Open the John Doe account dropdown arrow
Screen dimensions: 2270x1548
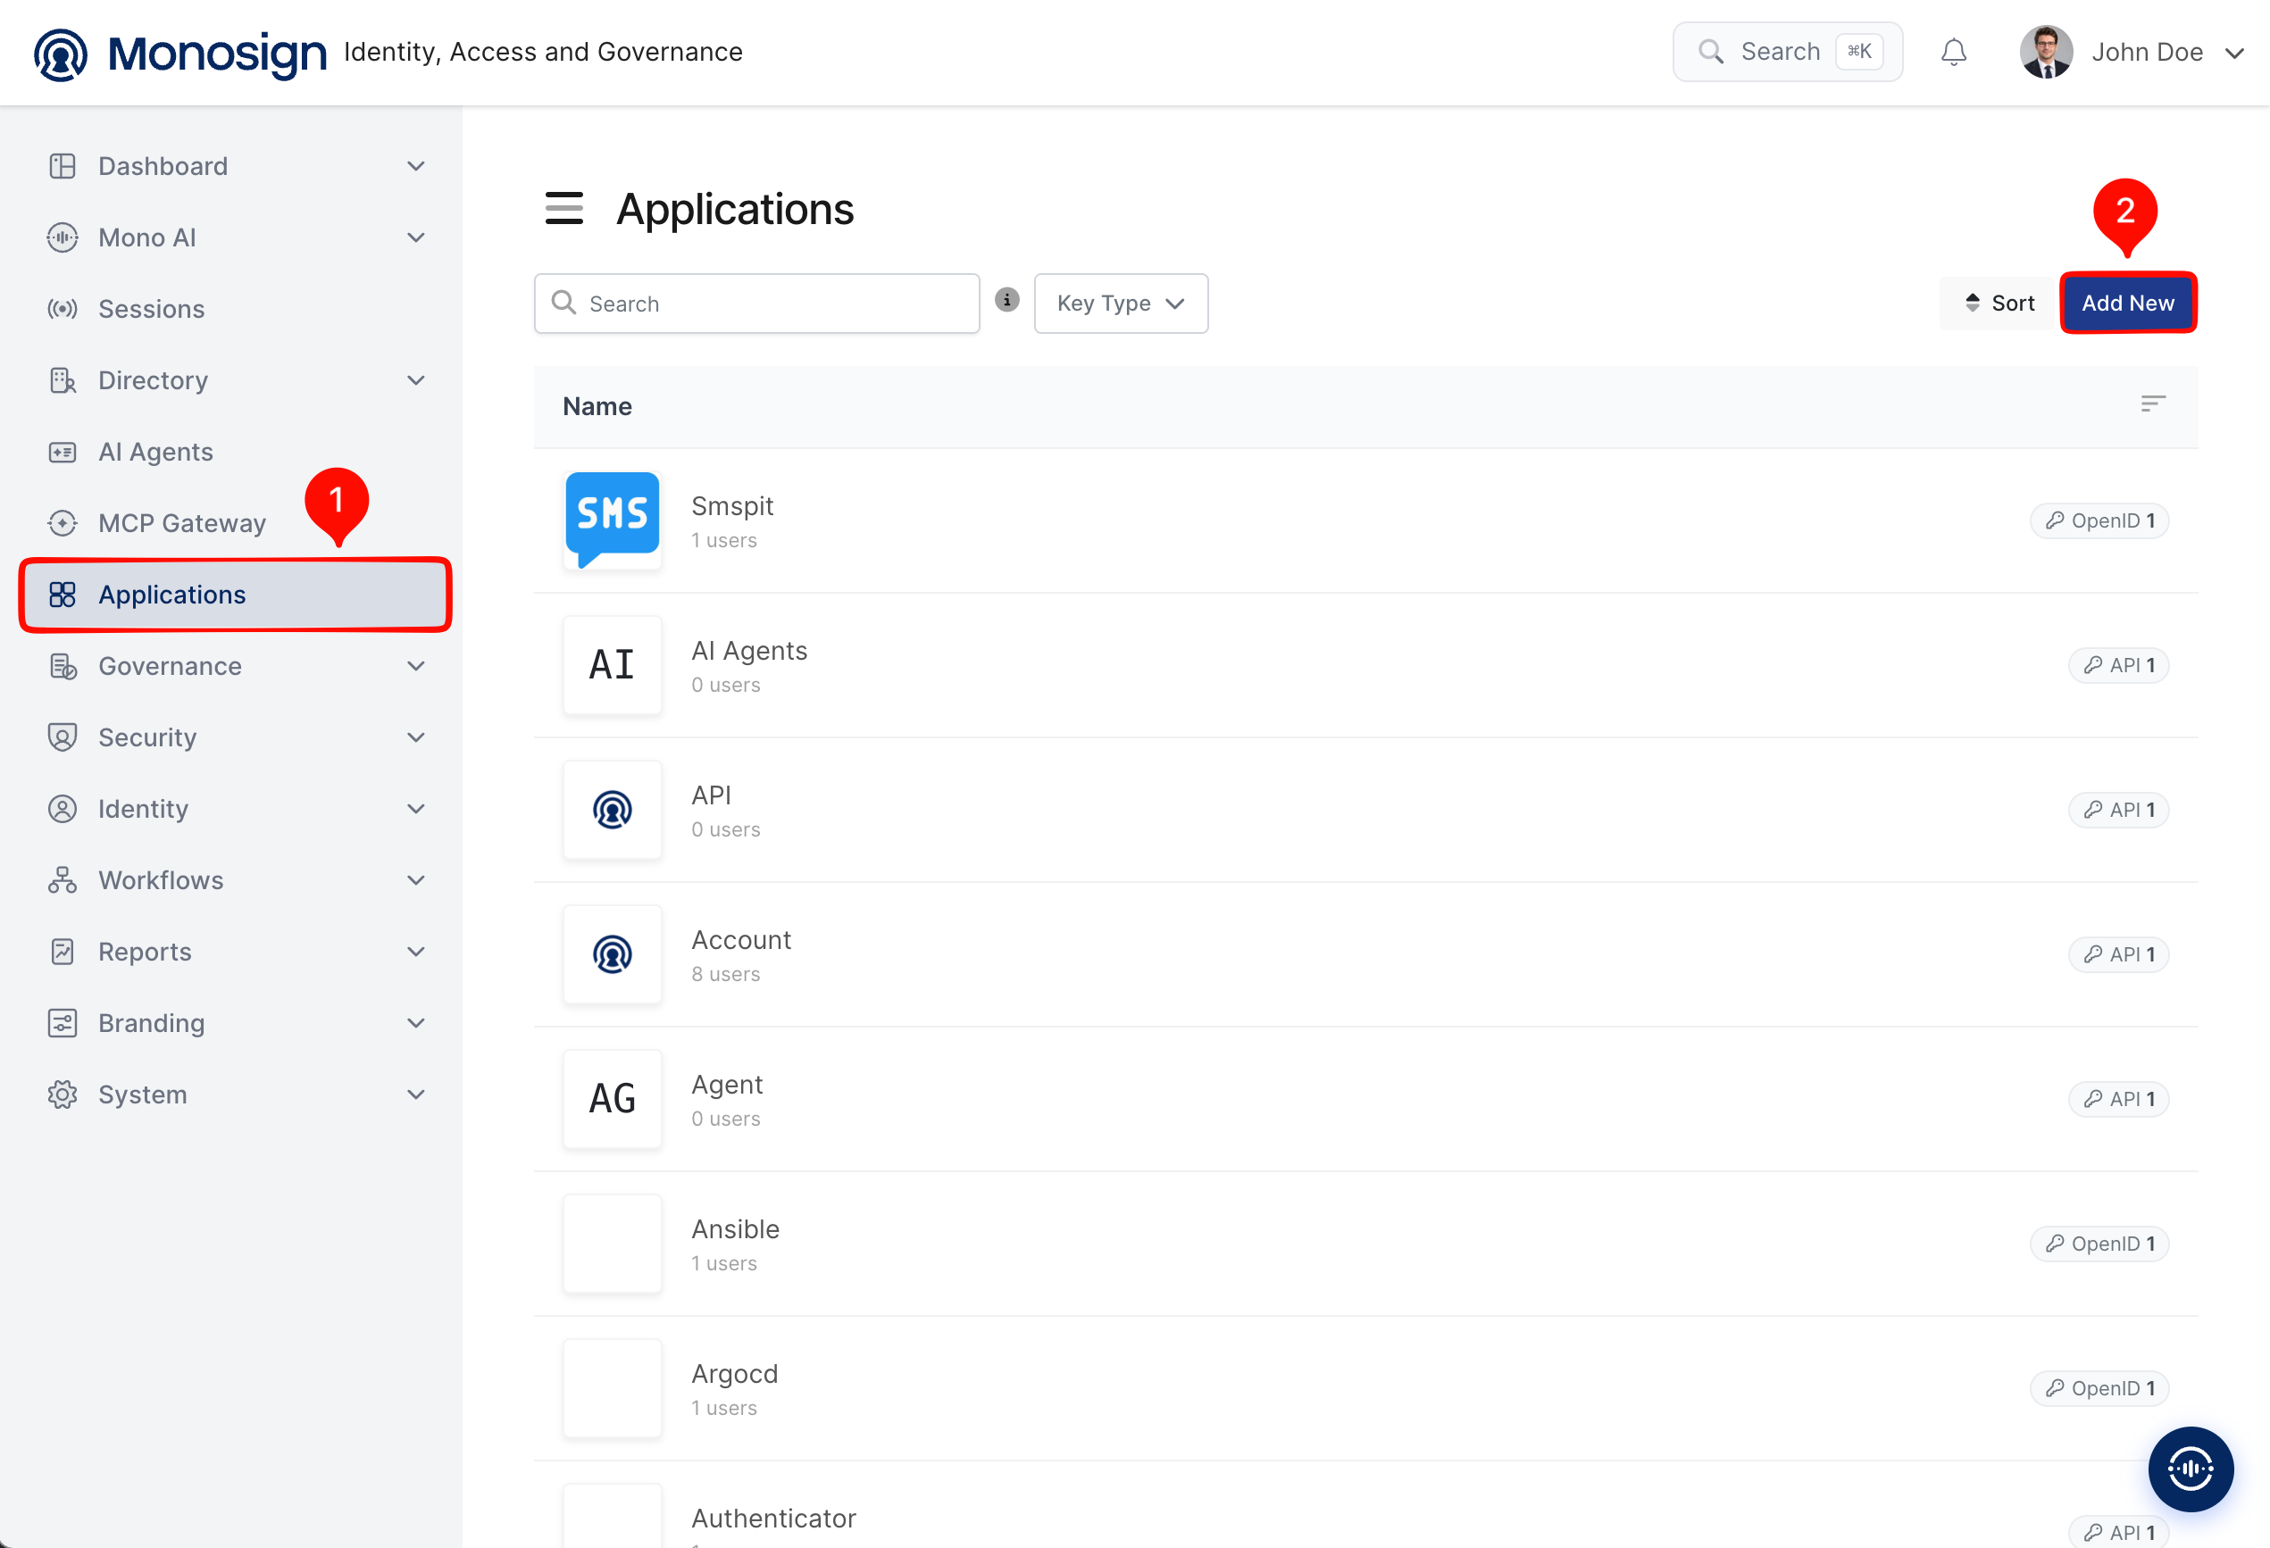2235,53
